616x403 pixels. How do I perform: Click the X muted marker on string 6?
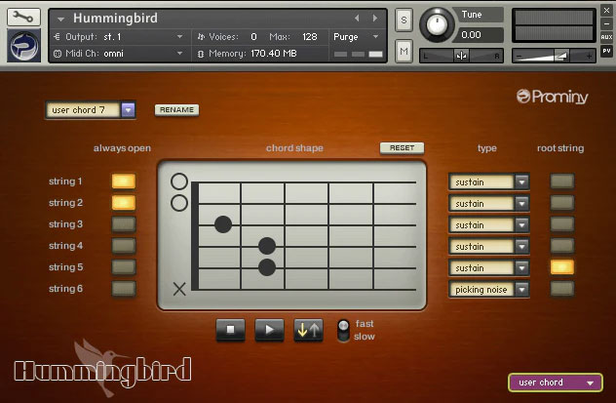(x=179, y=289)
